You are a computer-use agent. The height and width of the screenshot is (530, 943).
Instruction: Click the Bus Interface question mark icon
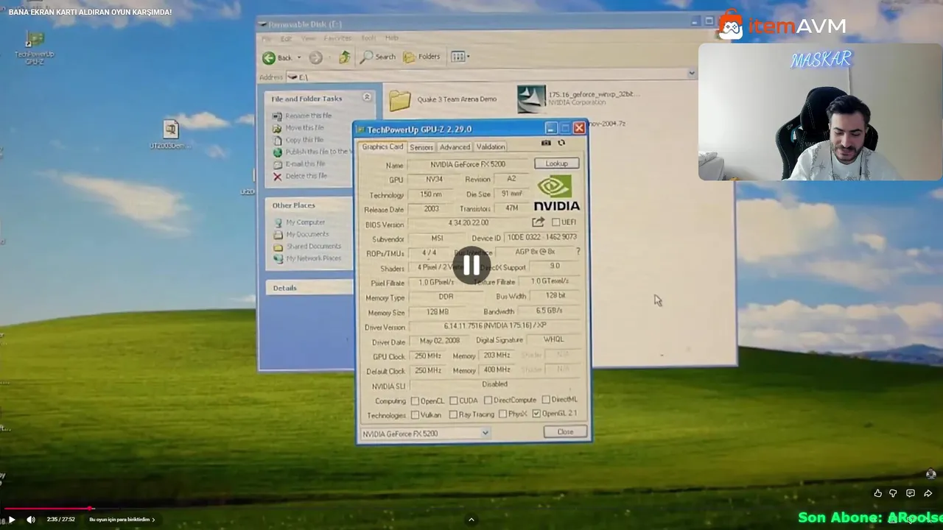pos(578,252)
